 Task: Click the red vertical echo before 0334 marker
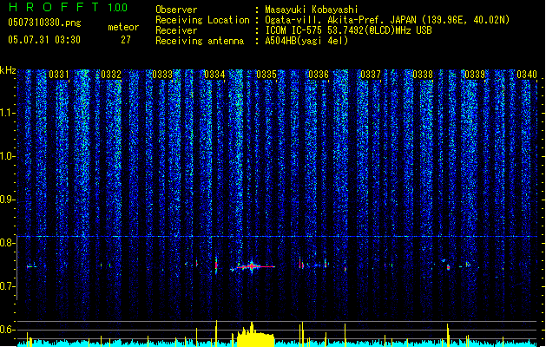(216, 265)
